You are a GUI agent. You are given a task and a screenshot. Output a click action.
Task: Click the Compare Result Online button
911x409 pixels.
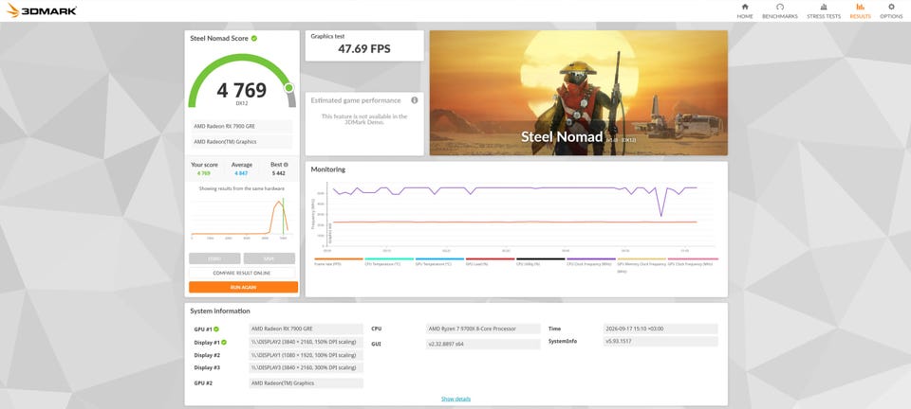(242, 273)
